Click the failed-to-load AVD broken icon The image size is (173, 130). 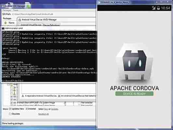point(59,96)
